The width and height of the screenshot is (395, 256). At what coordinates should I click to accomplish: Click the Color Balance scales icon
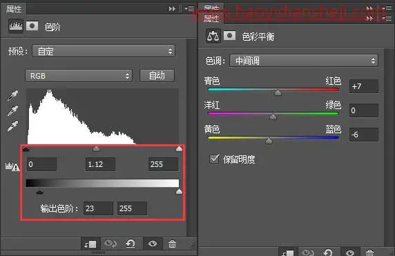click(x=213, y=37)
